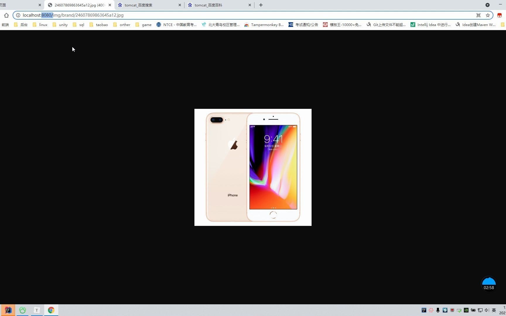Open 考试通知/公告 bookmark
The width and height of the screenshot is (506, 316).
pyautogui.click(x=303, y=25)
